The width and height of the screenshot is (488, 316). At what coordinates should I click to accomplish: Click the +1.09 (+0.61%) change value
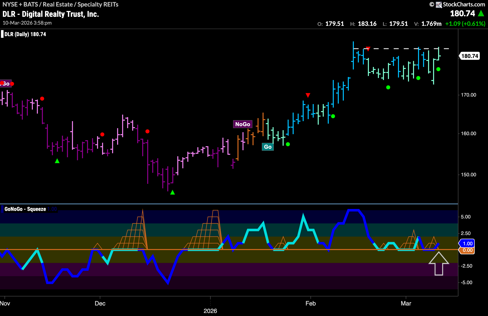(465, 24)
